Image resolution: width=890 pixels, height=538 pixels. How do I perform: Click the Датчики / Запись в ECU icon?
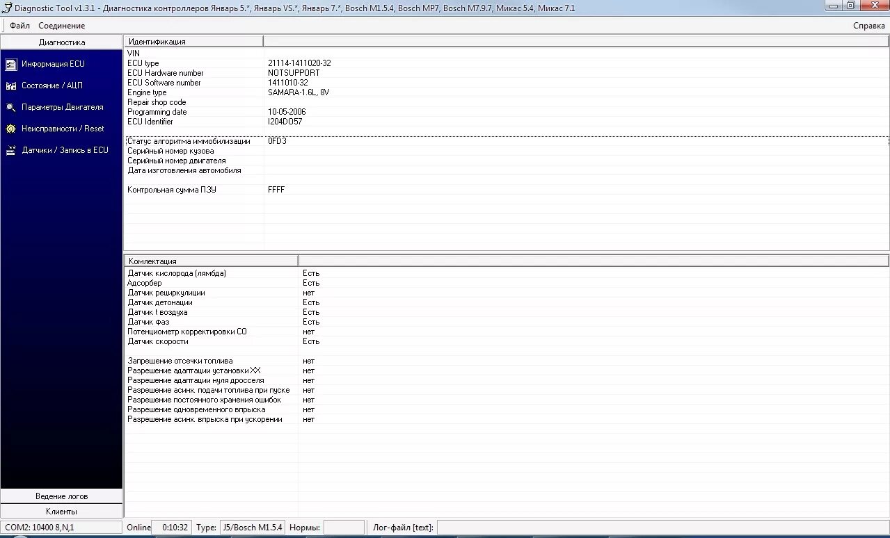pos(11,150)
